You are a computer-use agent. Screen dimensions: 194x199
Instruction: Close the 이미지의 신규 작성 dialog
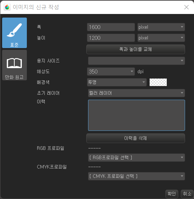[x=186, y=7]
